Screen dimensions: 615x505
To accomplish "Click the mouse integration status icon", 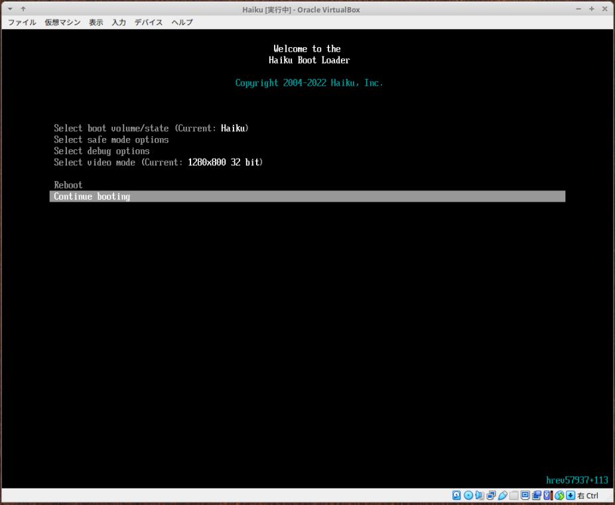I will tap(559, 495).
